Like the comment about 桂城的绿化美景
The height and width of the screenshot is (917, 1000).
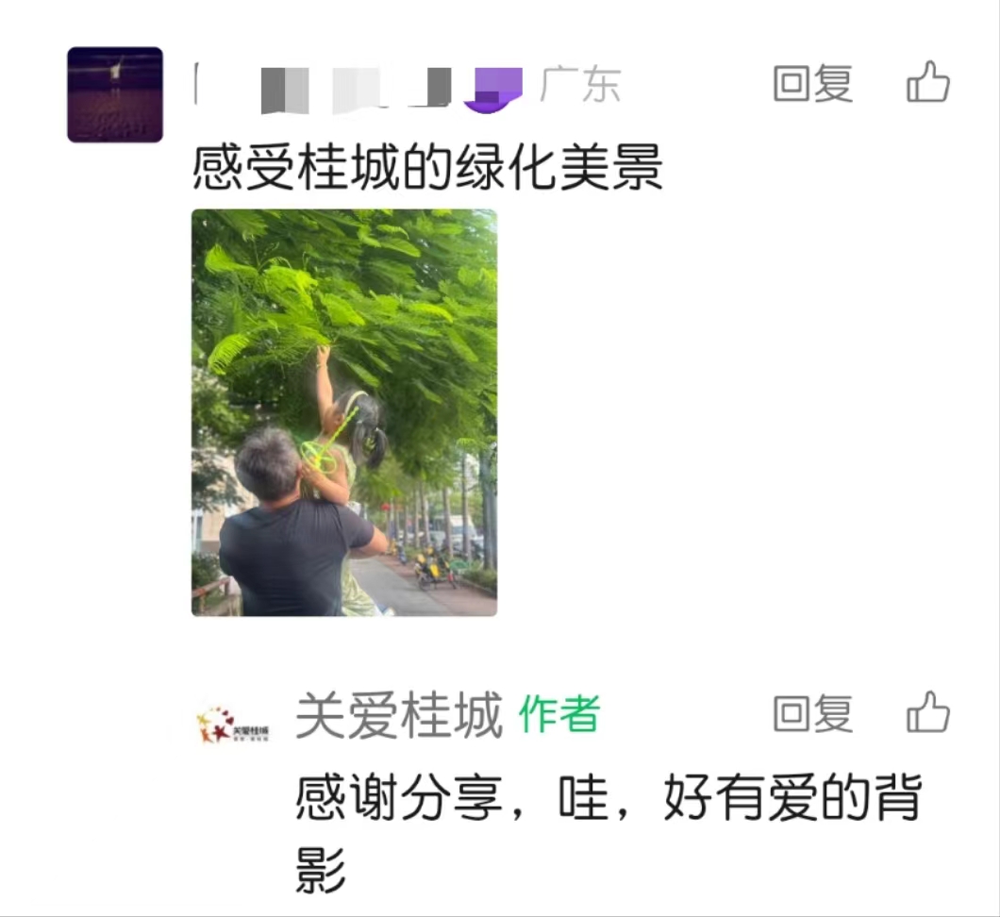928,82
